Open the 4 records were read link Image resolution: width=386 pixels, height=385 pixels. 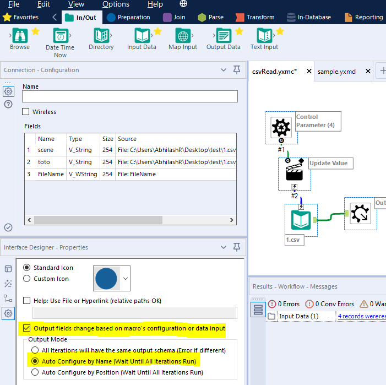click(361, 316)
